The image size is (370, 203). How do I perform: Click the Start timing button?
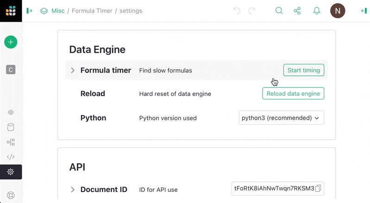click(x=303, y=70)
